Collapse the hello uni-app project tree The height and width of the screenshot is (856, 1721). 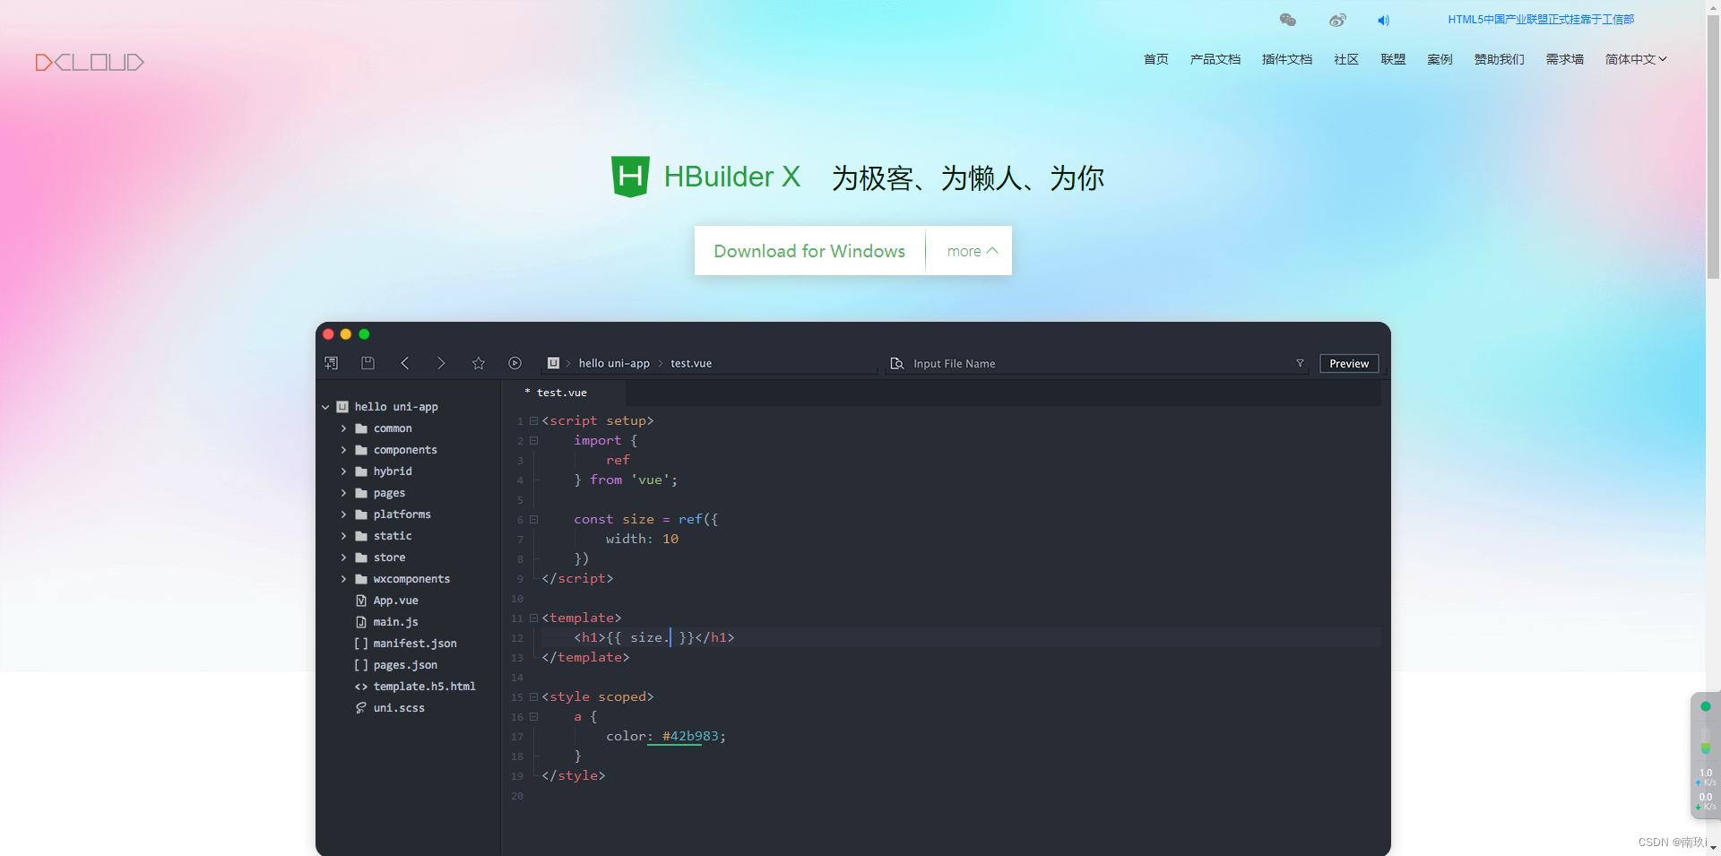325,407
